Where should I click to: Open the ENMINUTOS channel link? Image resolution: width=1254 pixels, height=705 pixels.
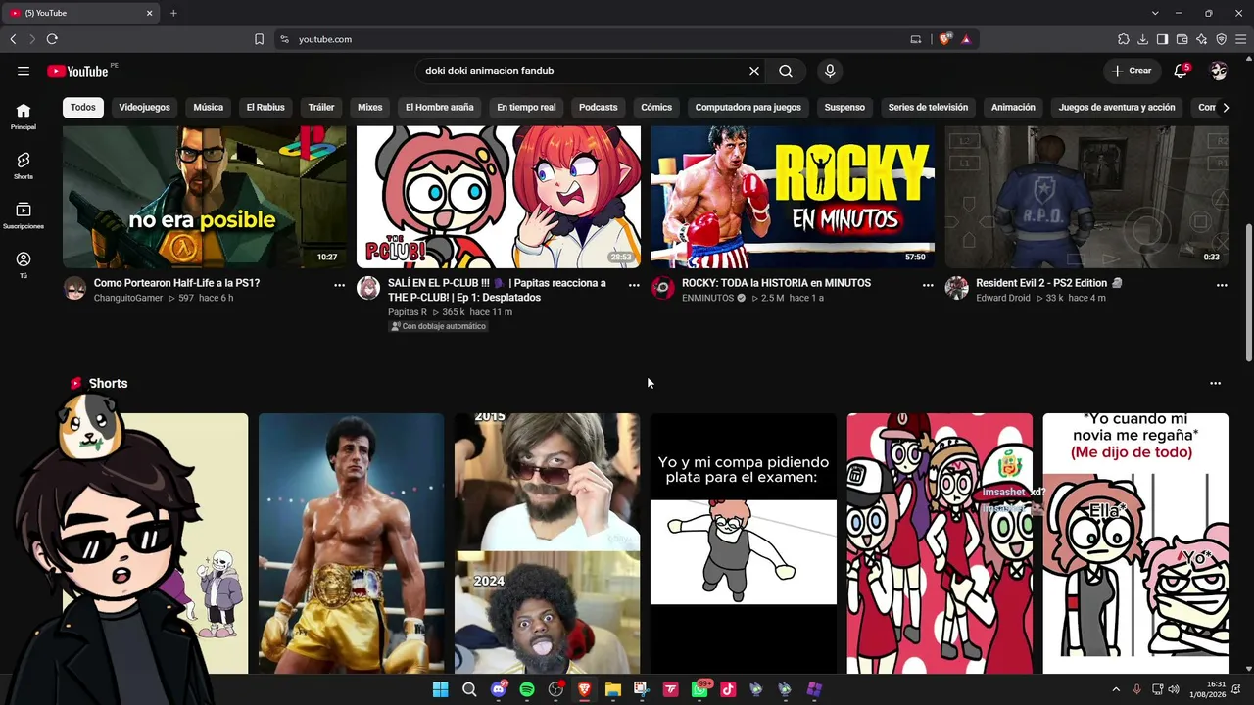[707, 298]
